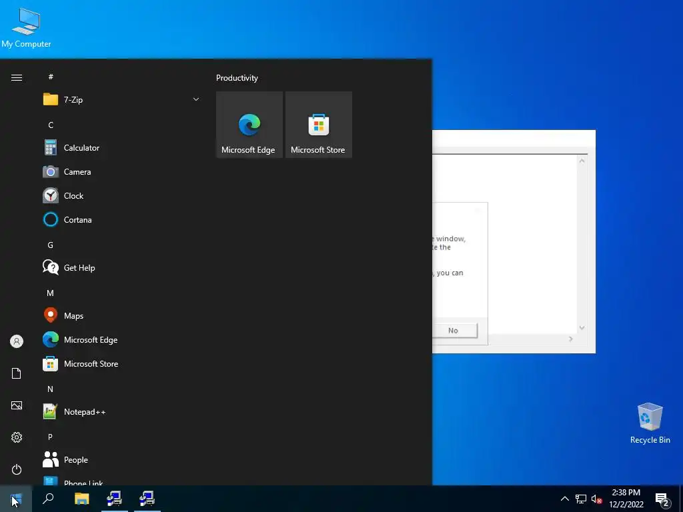Viewport: 683px width, 512px height.
Task: Open taskbar Search magnifier
Action: click(x=48, y=499)
